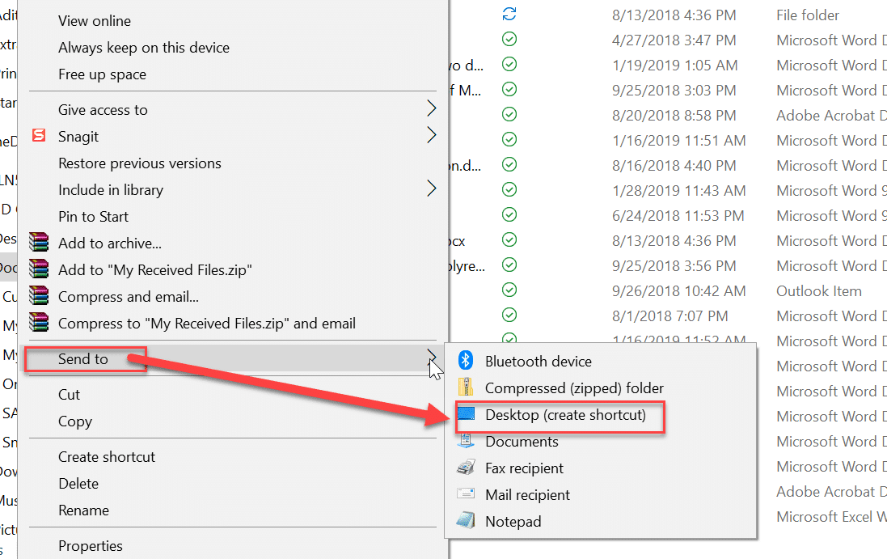The width and height of the screenshot is (887, 559).
Task: Click the Documents icon in Send to submenu
Action: (x=466, y=441)
